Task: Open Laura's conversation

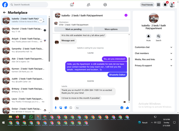Action: coord(24,100)
